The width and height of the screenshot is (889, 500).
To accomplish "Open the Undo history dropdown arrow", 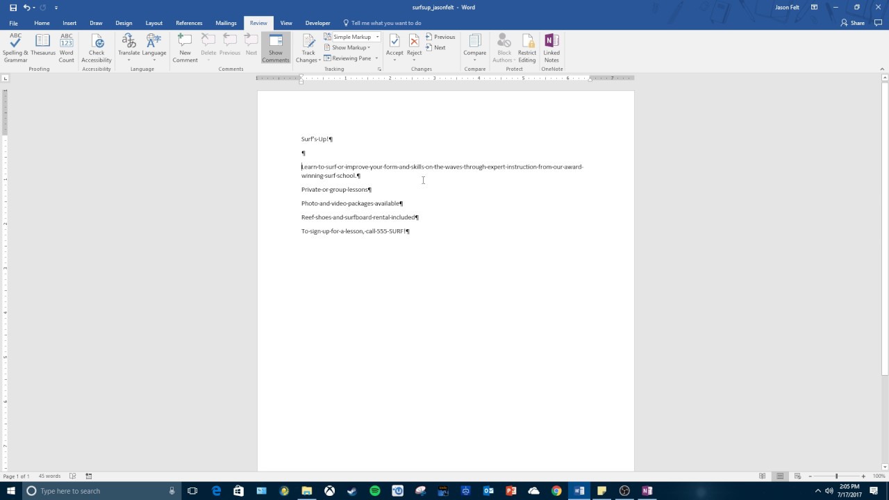I will pos(34,8).
